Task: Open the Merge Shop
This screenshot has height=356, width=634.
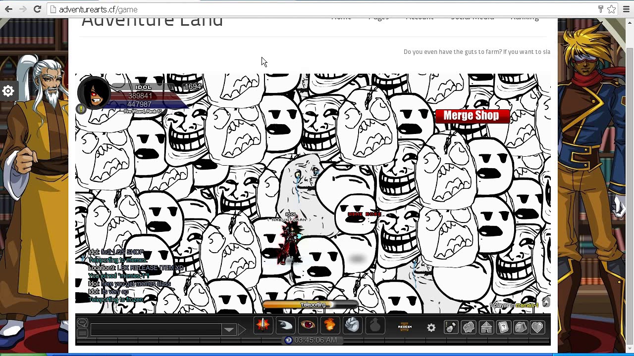Action: [x=472, y=116]
